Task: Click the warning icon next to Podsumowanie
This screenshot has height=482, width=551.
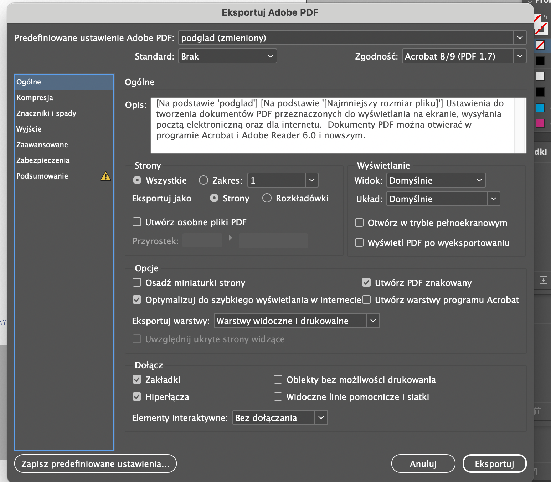Action: (105, 176)
